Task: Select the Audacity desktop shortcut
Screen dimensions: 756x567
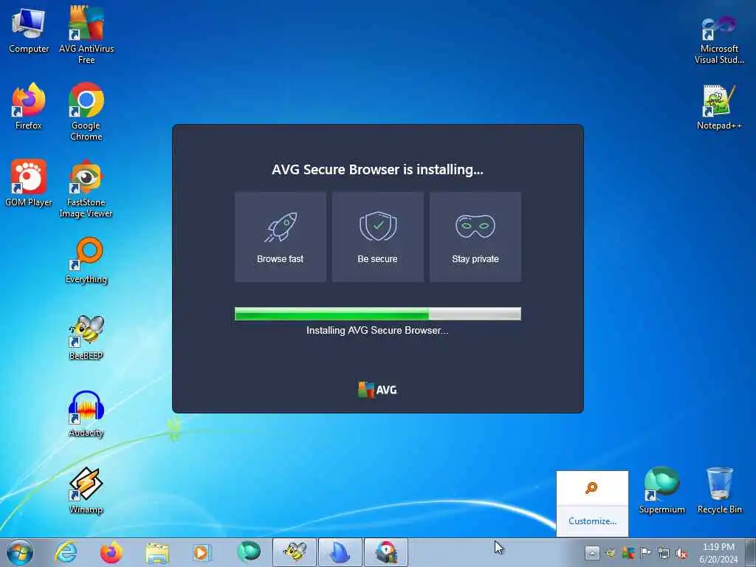Action: point(86,413)
